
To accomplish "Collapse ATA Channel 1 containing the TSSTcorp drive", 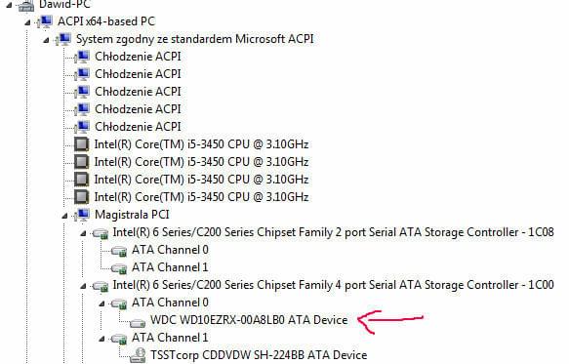I will (x=102, y=339).
